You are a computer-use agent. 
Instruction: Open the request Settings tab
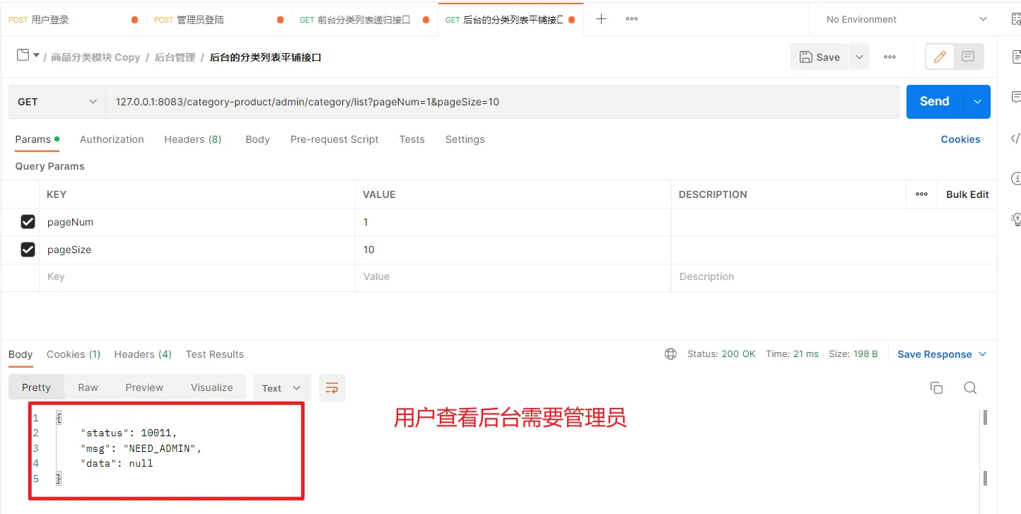click(x=465, y=139)
